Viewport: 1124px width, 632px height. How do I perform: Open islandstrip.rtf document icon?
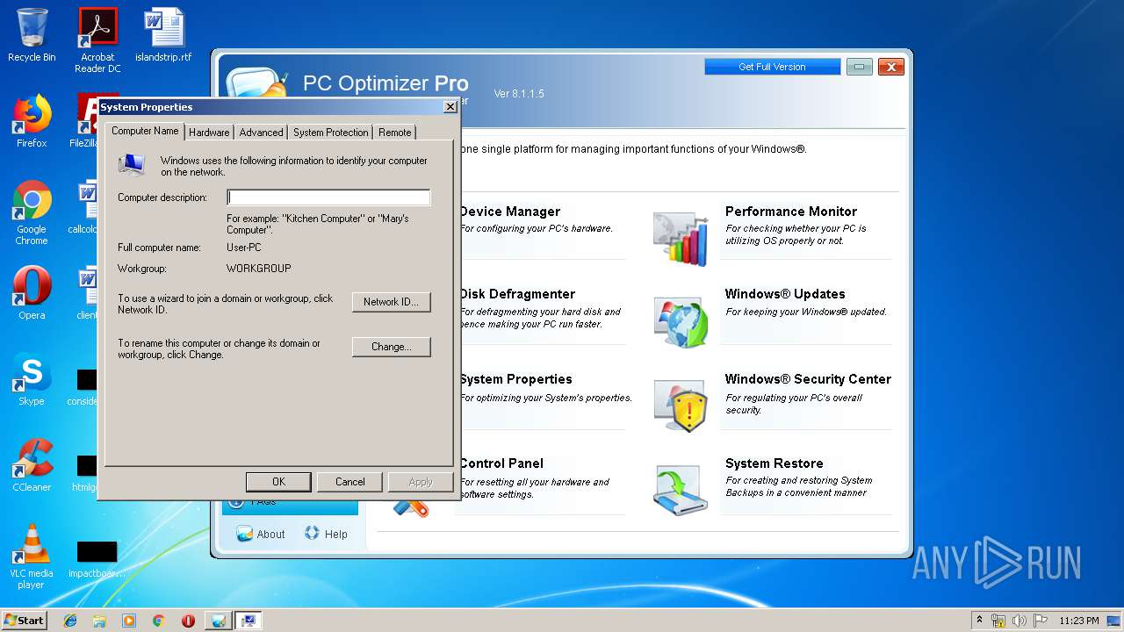[x=163, y=35]
